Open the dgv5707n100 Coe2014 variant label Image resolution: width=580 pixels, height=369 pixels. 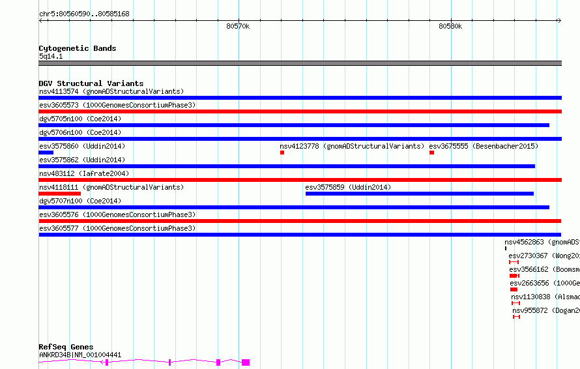(80, 201)
